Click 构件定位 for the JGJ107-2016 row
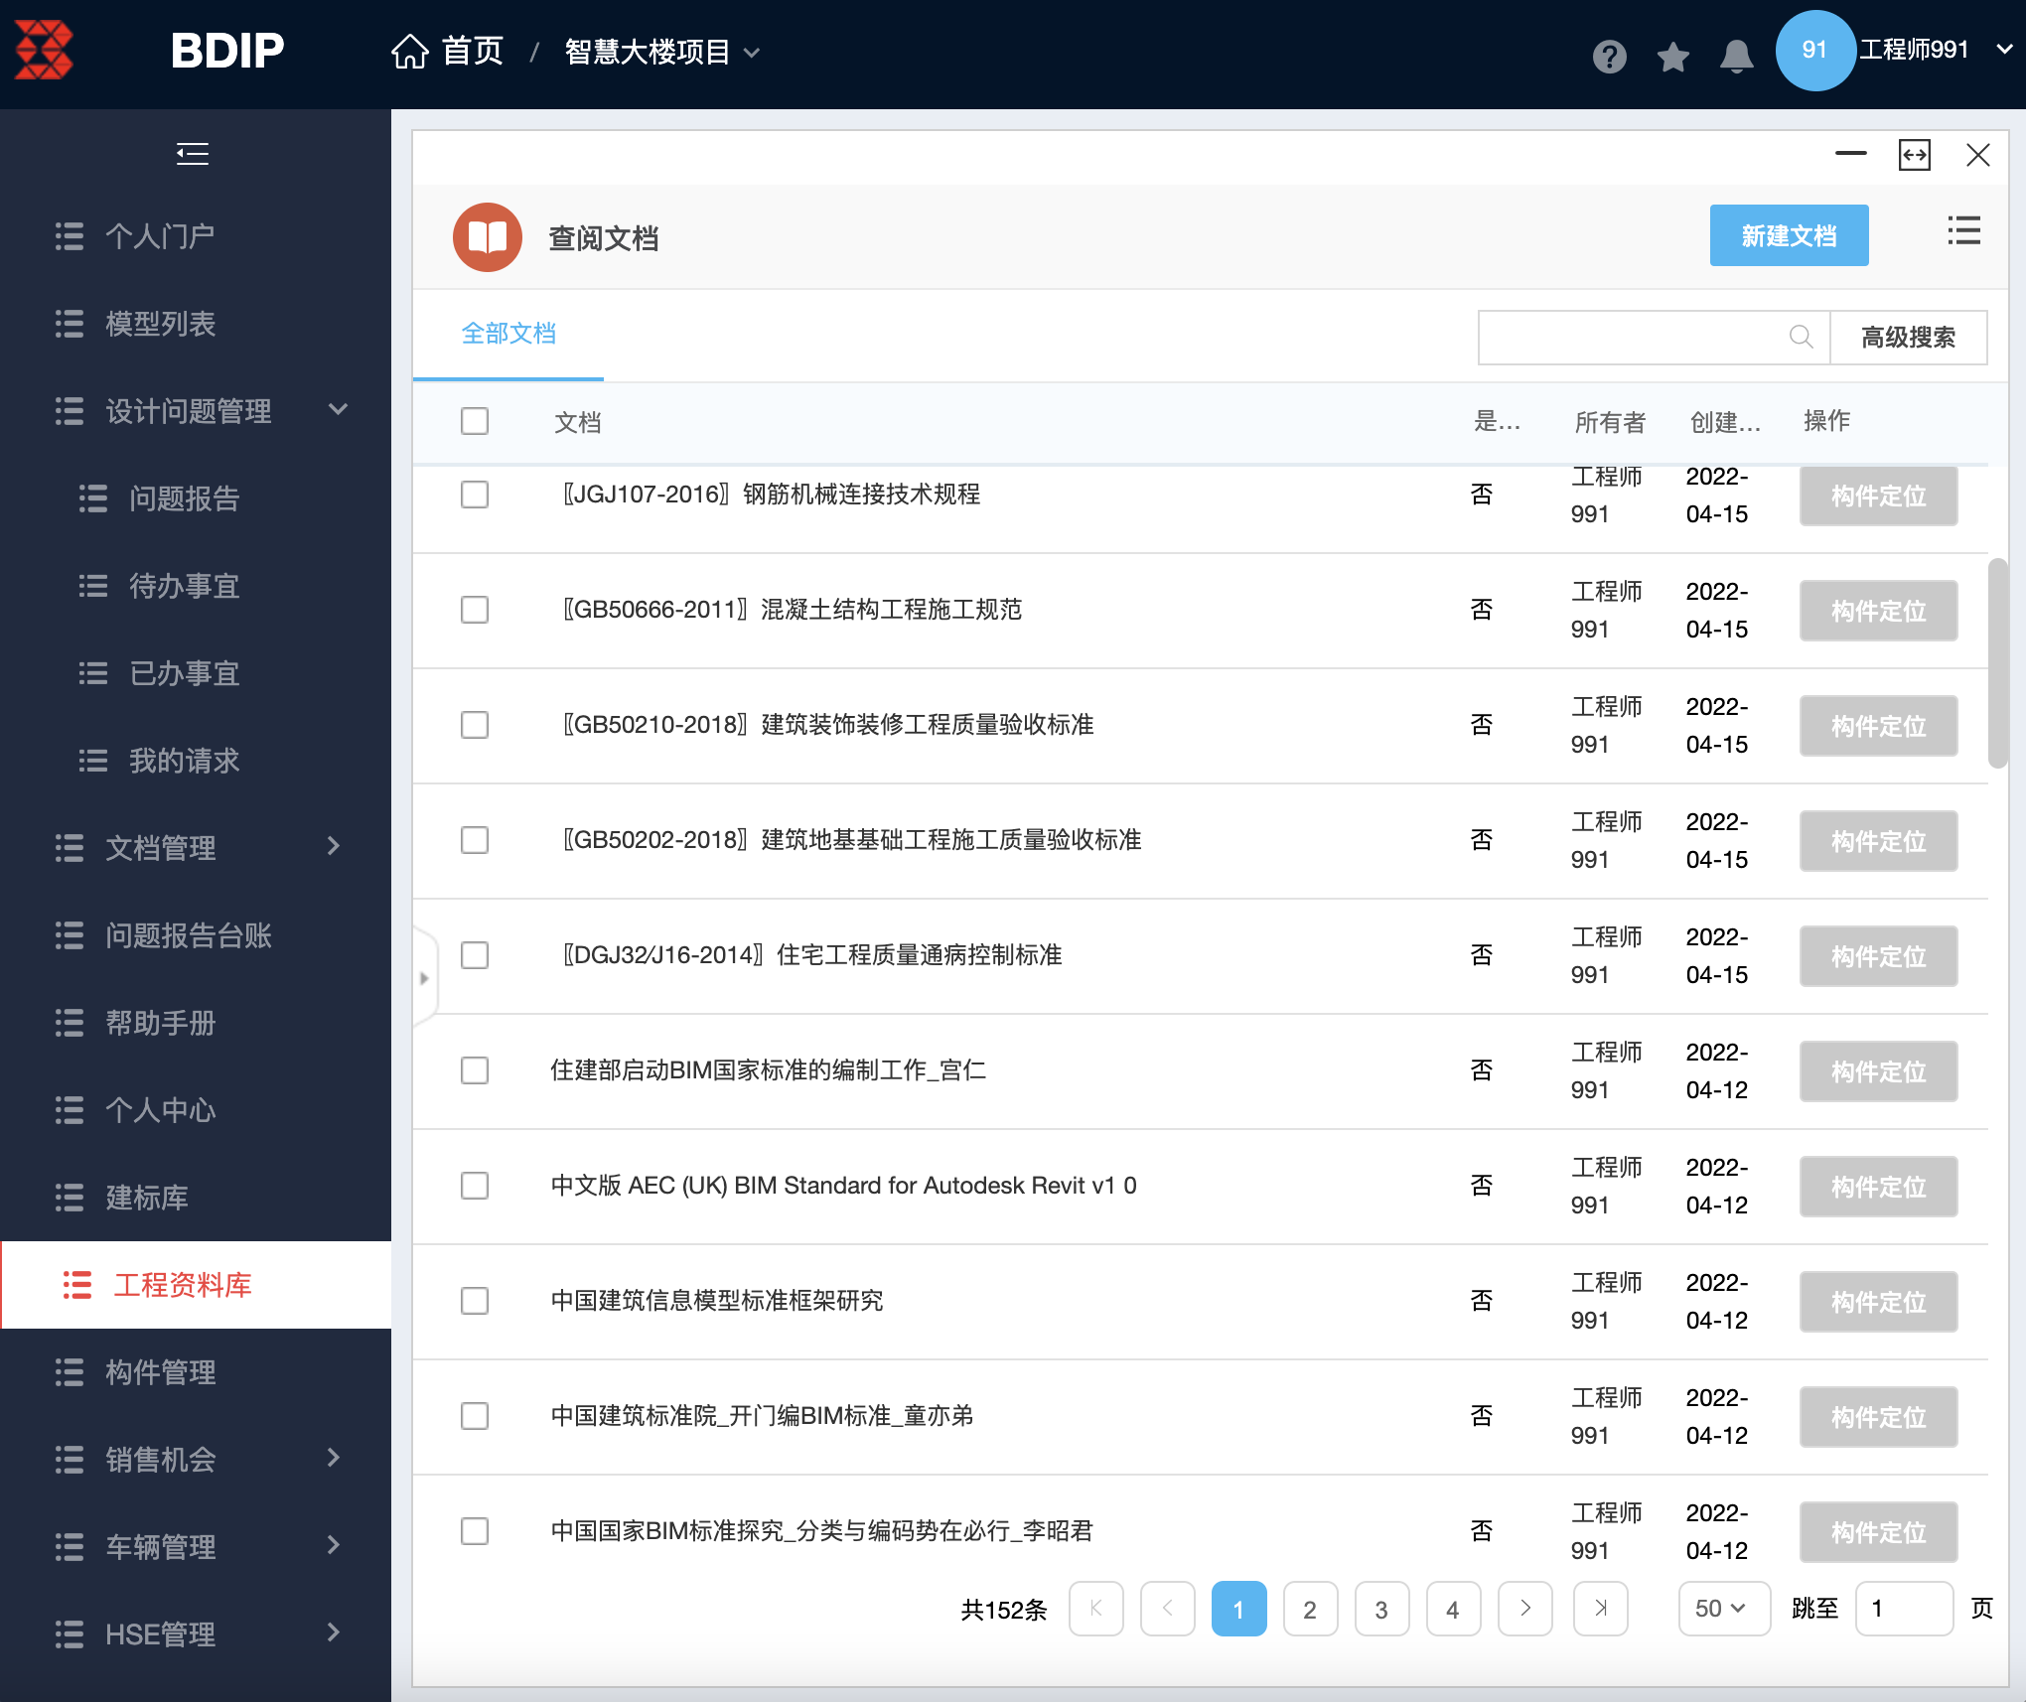2026x1702 pixels. point(1878,496)
